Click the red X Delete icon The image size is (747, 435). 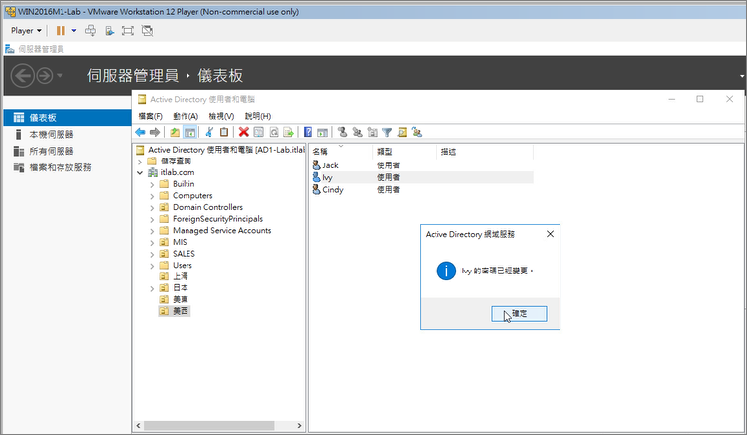244,133
